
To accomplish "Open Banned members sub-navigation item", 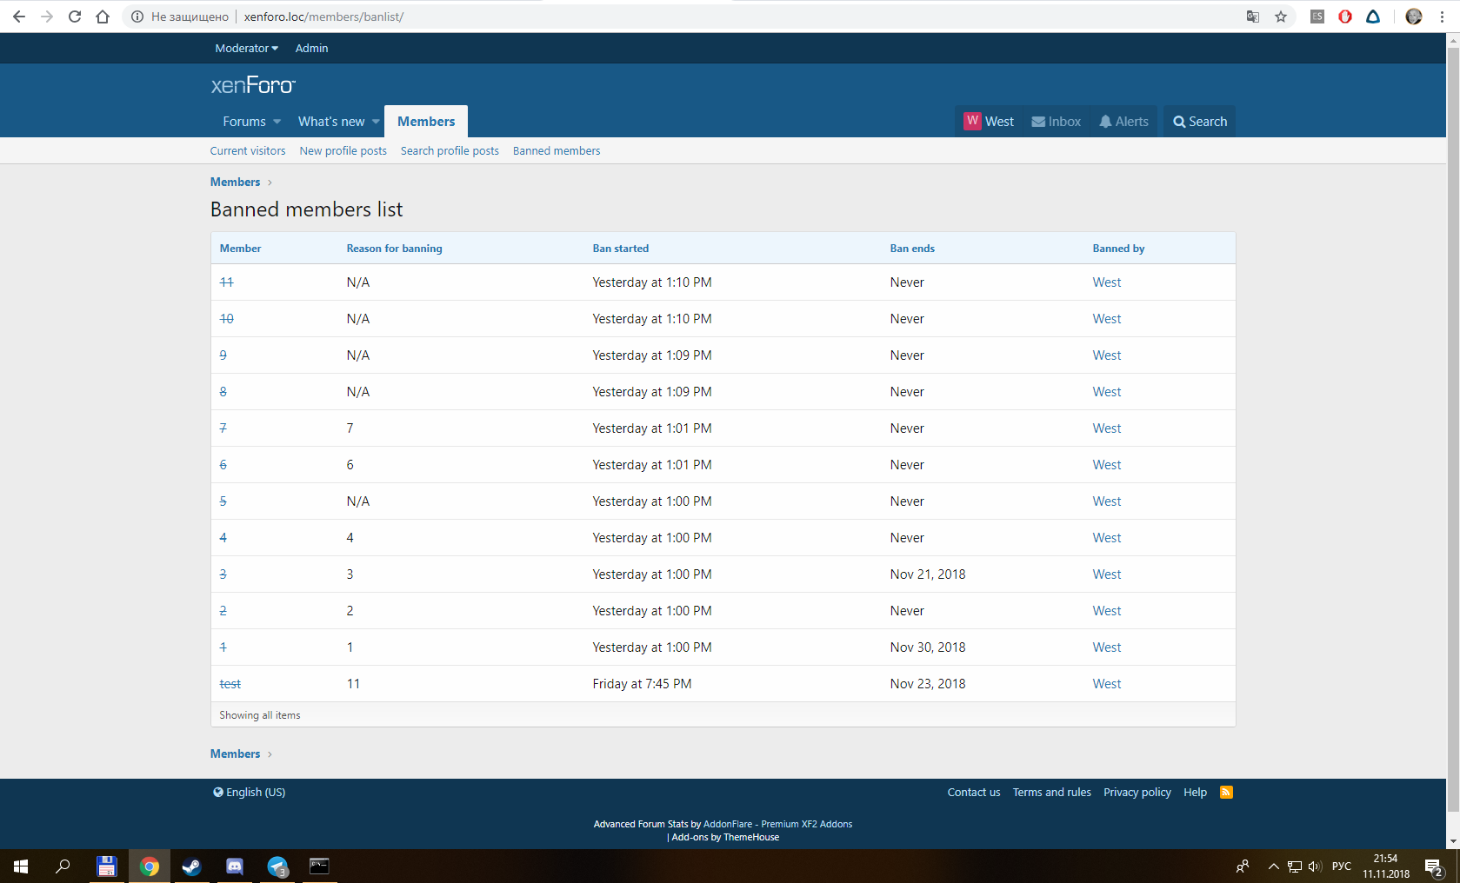I will (x=557, y=151).
